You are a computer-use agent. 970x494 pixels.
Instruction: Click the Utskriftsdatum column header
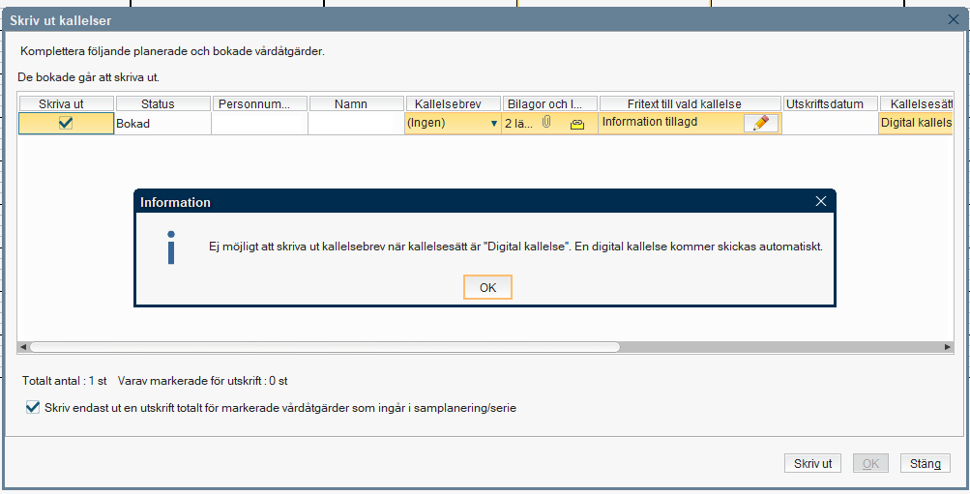pos(831,103)
